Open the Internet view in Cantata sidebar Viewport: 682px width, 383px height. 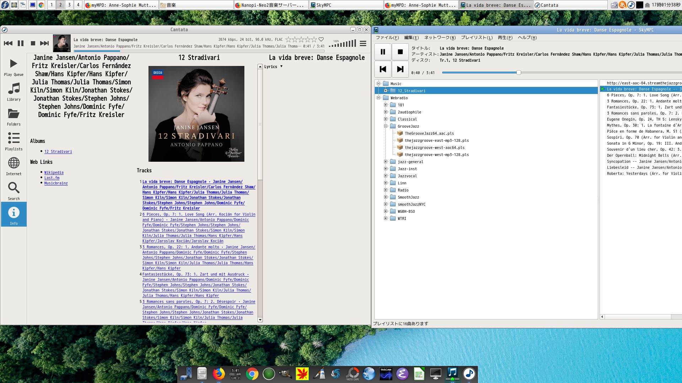click(x=13, y=166)
